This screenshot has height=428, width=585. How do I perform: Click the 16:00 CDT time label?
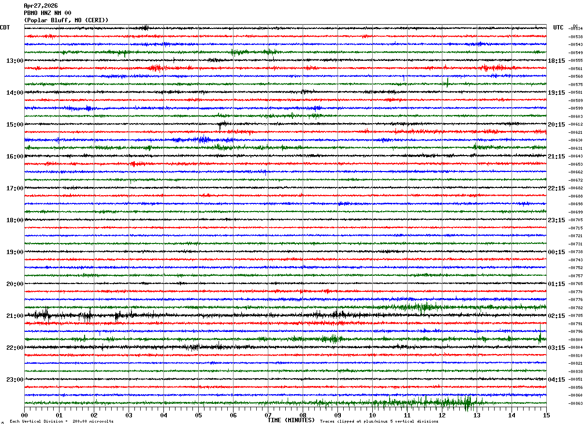coord(15,157)
